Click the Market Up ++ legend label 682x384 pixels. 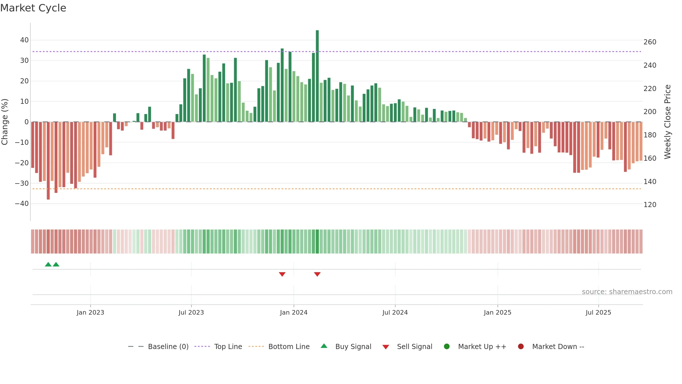tap(482, 346)
